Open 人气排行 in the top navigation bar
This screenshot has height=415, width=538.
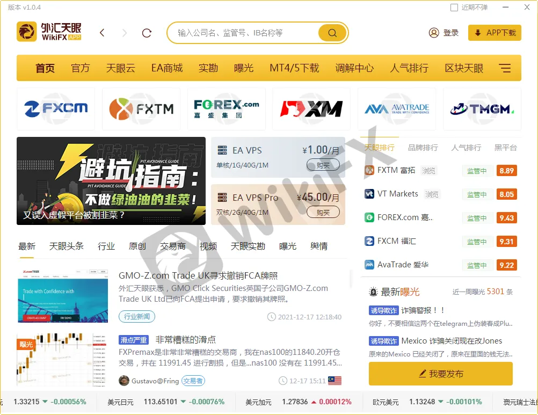(409, 68)
